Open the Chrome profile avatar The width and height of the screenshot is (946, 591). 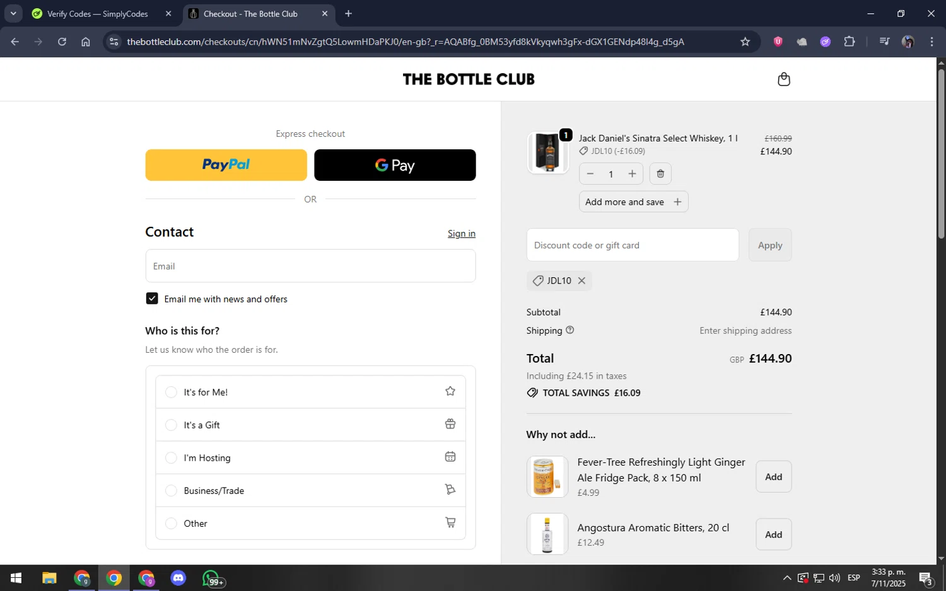click(x=908, y=42)
